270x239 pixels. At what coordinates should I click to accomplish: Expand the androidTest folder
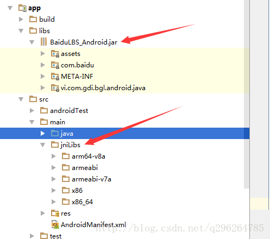pos(32,110)
